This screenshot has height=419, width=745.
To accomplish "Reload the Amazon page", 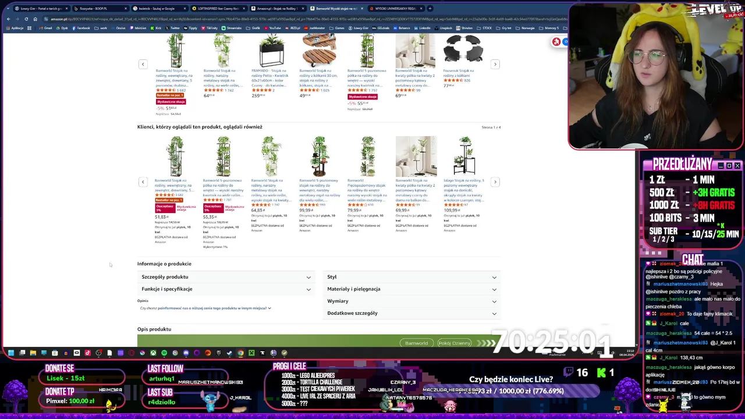I will tap(26, 19).
